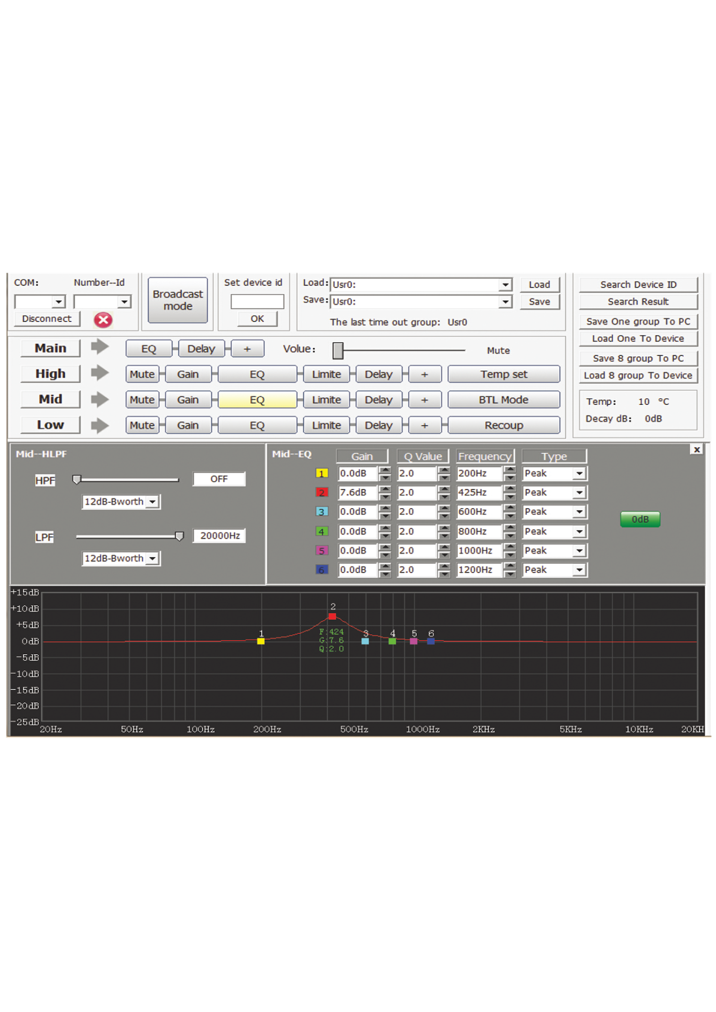Select the yellow band 1 EQ marker

click(321, 473)
